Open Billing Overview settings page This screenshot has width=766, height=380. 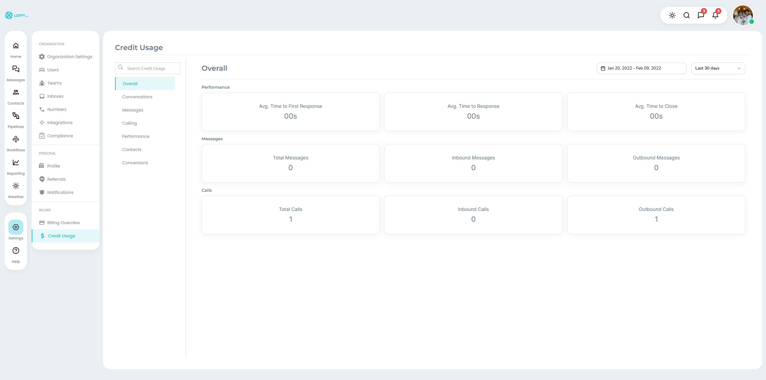pyautogui.click(x=64, y=223)
